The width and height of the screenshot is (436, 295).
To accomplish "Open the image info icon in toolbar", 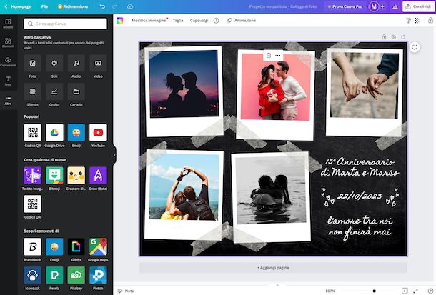I will pyautogui.click(x=216, y=21).
